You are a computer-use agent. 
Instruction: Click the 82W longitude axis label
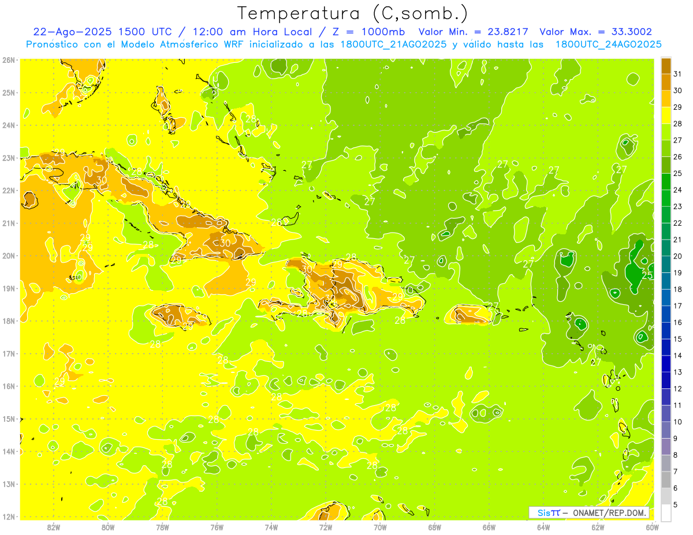tap(54, 527)
